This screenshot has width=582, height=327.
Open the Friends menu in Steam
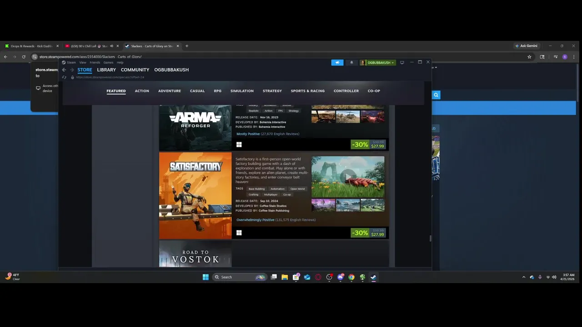tap(95, 62)
